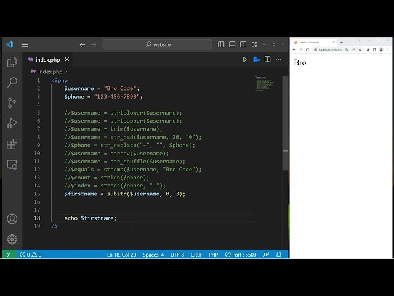Open the browser extensions puzzle icon

coord(368,49)
